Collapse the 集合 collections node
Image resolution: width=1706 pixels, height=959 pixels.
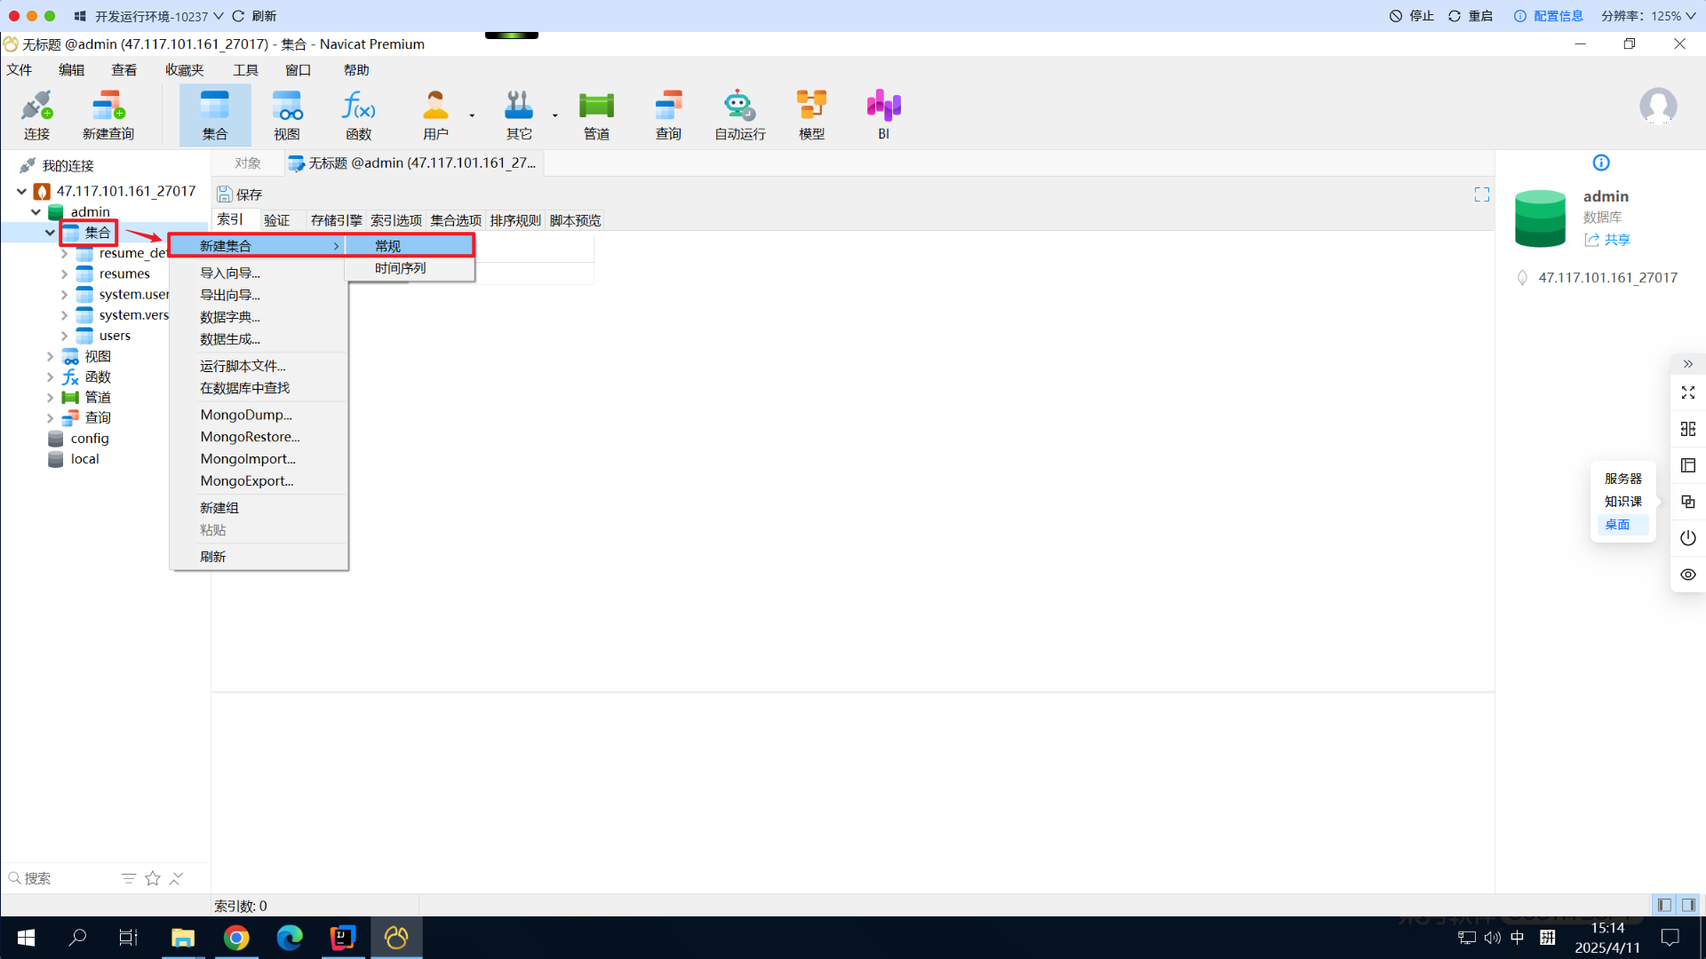click(x=50, y=233)
